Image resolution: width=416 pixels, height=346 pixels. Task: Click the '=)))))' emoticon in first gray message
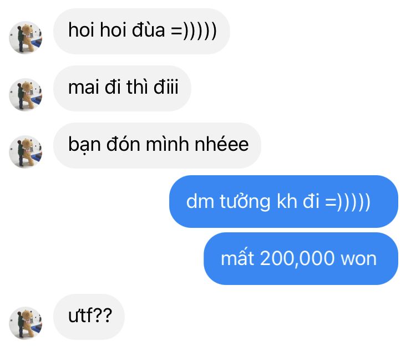(194, 30)
